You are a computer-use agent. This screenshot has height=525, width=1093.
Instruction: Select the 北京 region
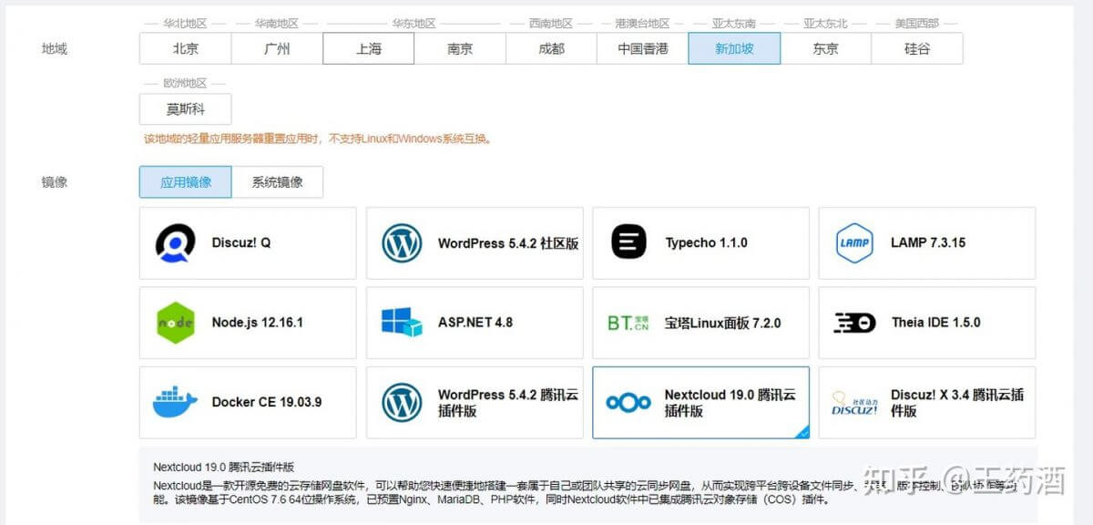point(186,49)
